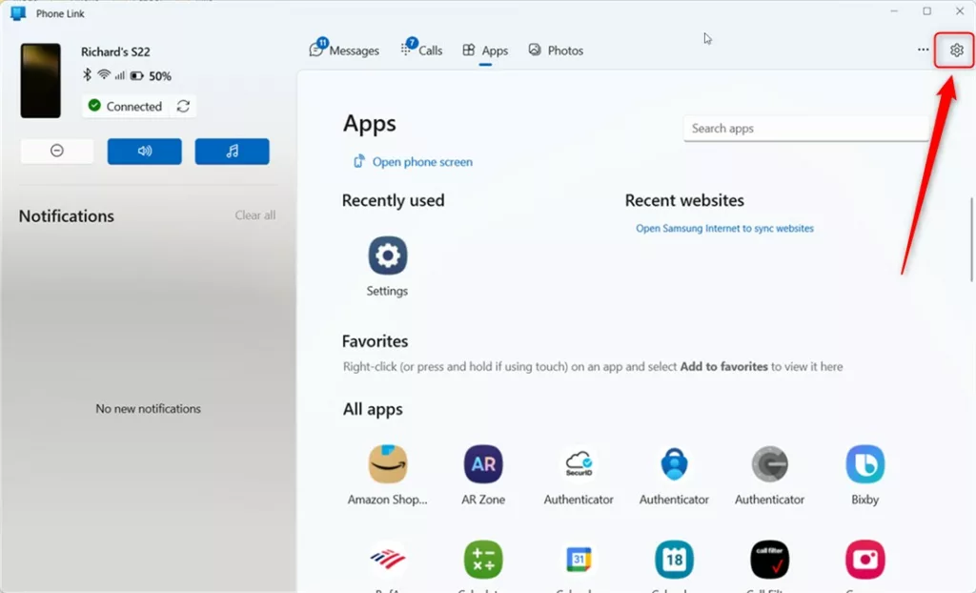Open the Samsung Calendar 18 app icon
Screen dimensions: 976x593
674,560
